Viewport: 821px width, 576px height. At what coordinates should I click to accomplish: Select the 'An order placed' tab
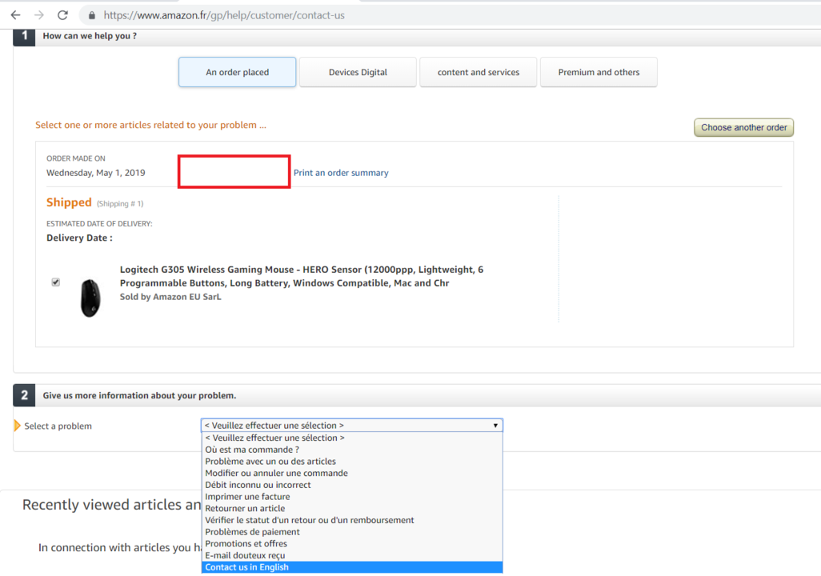pos(237,72)
